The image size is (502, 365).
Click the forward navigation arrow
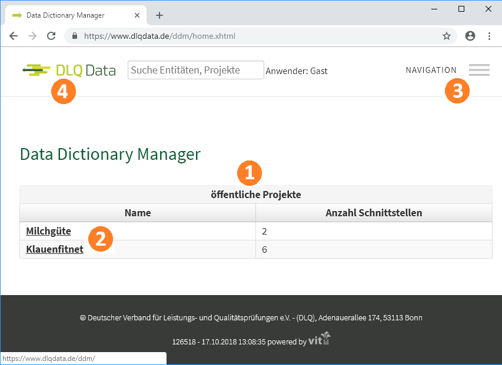point(32,36)
